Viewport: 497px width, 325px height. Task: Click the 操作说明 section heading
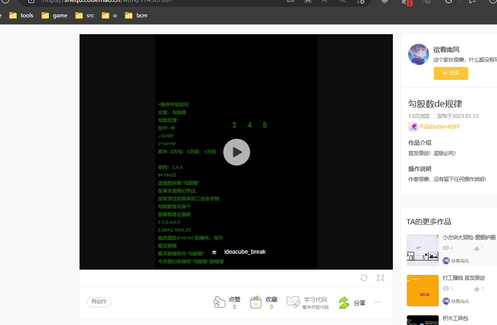pos(420,169)
